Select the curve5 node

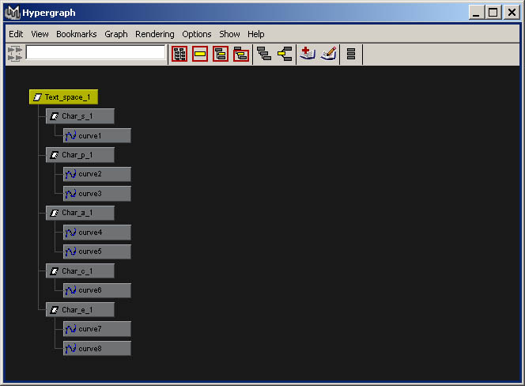point(97,252)
